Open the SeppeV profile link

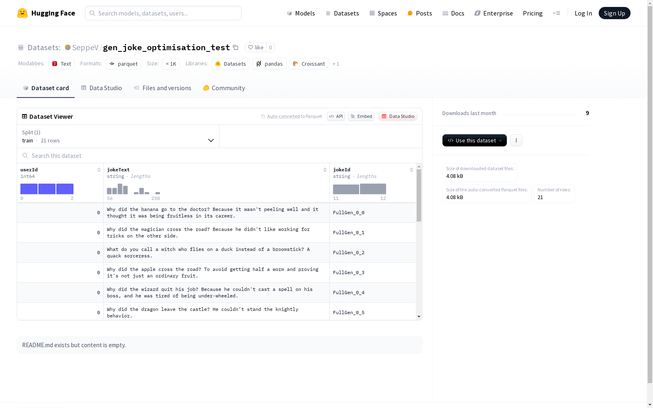(x=85, y=47)
